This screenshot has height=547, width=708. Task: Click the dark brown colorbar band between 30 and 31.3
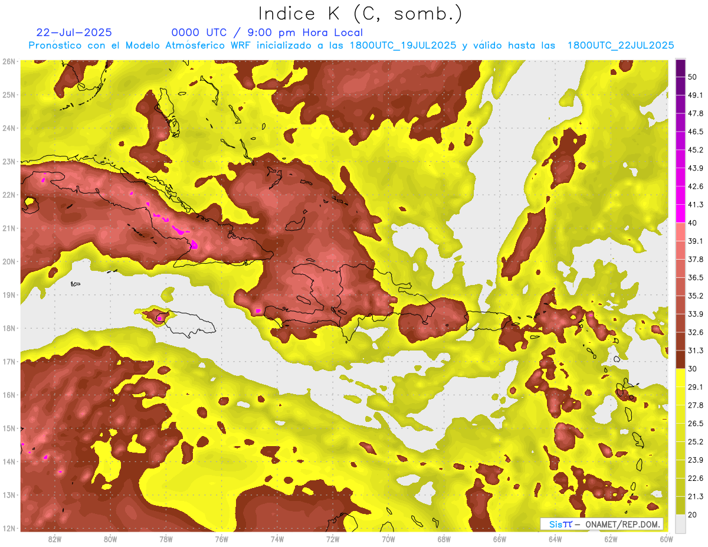pyautogui.click(x=680, y=359)
